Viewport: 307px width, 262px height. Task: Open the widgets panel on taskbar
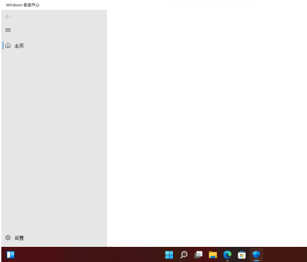(x=11, y=255)
